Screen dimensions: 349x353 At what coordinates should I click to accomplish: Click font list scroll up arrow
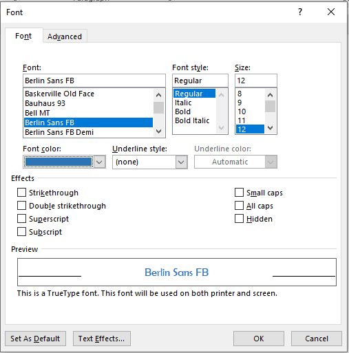[x=158, y=95]
